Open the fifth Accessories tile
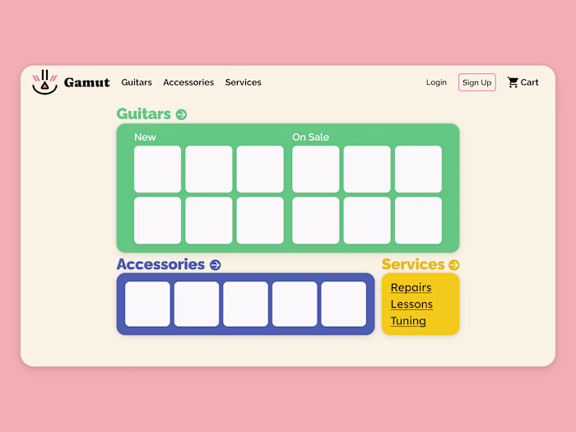Screen dimensions: 576x432 (343, 304)
